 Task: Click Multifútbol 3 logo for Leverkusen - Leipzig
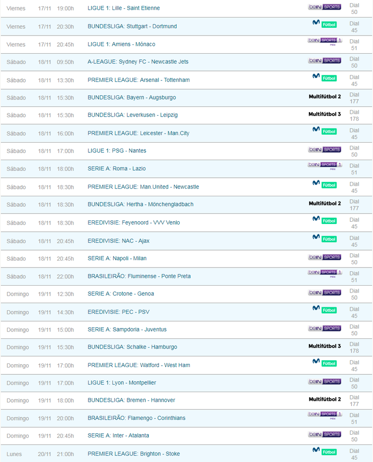325,114
